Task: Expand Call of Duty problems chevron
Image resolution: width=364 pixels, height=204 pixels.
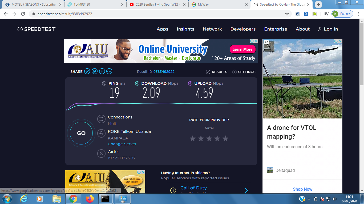Action: [x=246, y=190]
